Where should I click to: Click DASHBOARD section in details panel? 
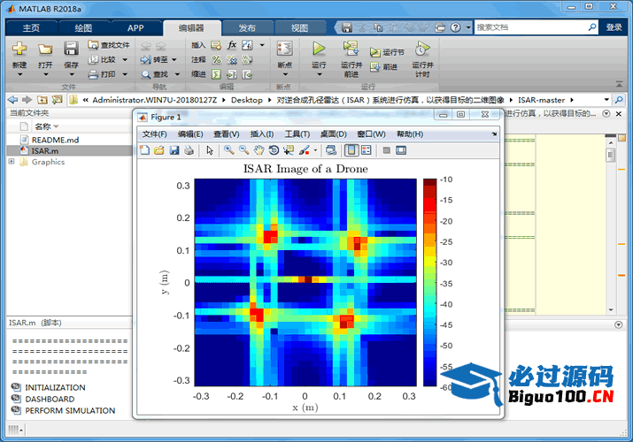(50, 399)
